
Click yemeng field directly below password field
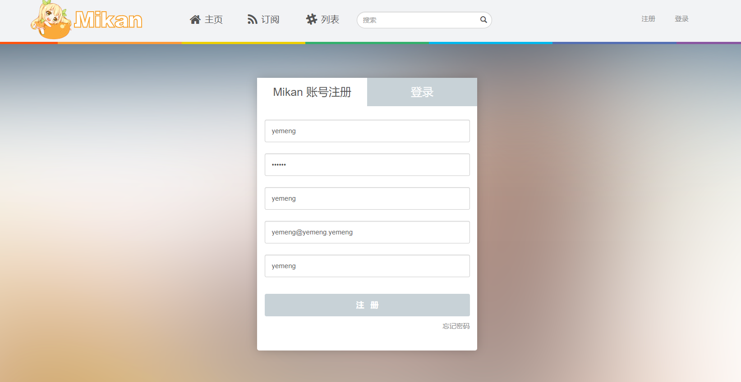[x=367, y=198]
